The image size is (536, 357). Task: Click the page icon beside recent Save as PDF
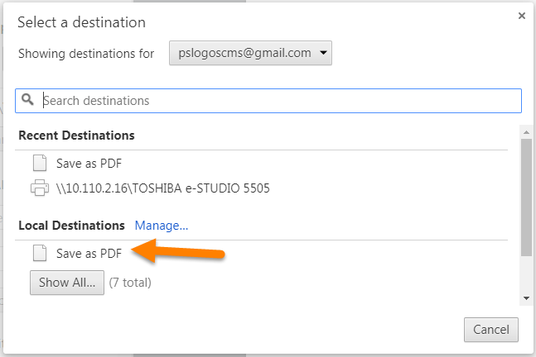(x=40, y=163)
